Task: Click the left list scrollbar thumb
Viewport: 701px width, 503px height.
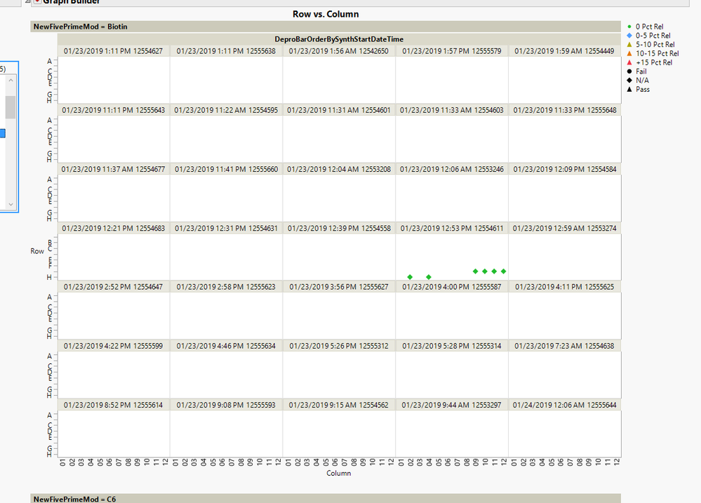Action: point(11,107)
